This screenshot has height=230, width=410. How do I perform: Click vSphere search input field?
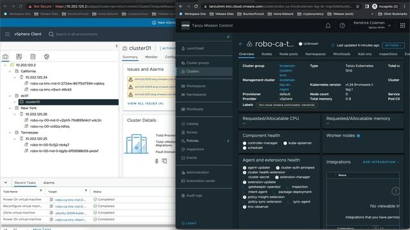click(77, 34)
